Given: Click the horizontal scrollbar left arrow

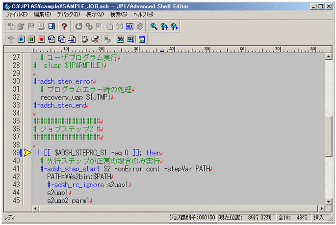Looking at the screenshot, I should (36, 208).
